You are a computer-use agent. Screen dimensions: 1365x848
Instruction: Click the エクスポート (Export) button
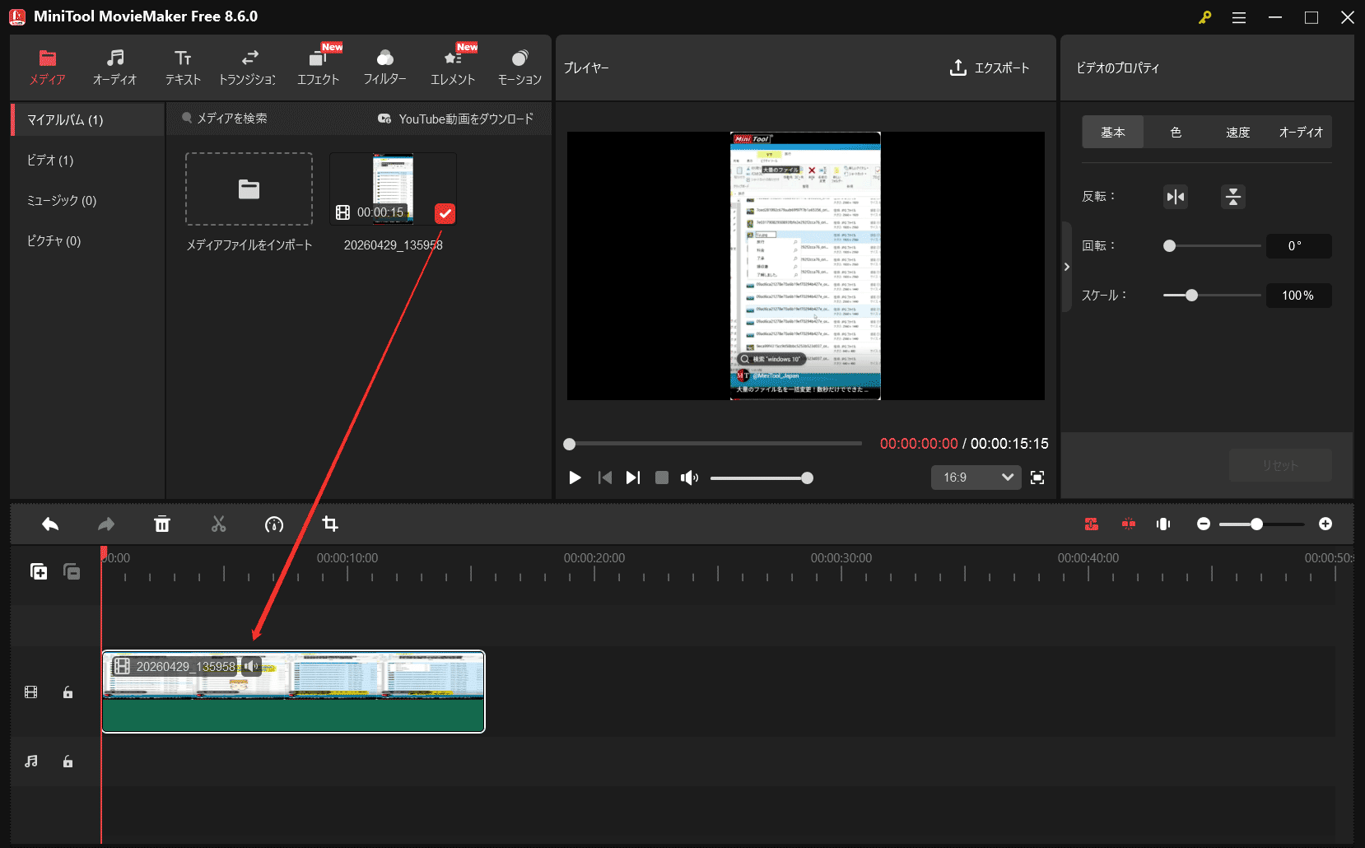coord(990,68)
